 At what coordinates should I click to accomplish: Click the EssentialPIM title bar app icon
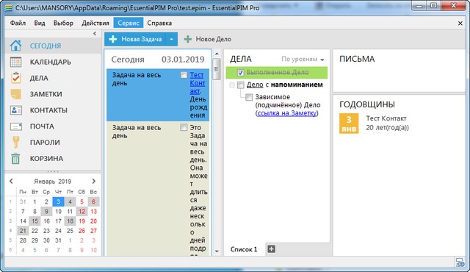(9, 7)
